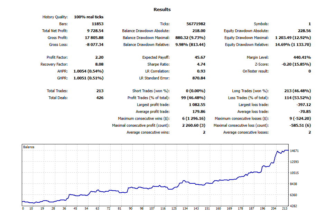Click Total Deals value 426

[100, 98]
